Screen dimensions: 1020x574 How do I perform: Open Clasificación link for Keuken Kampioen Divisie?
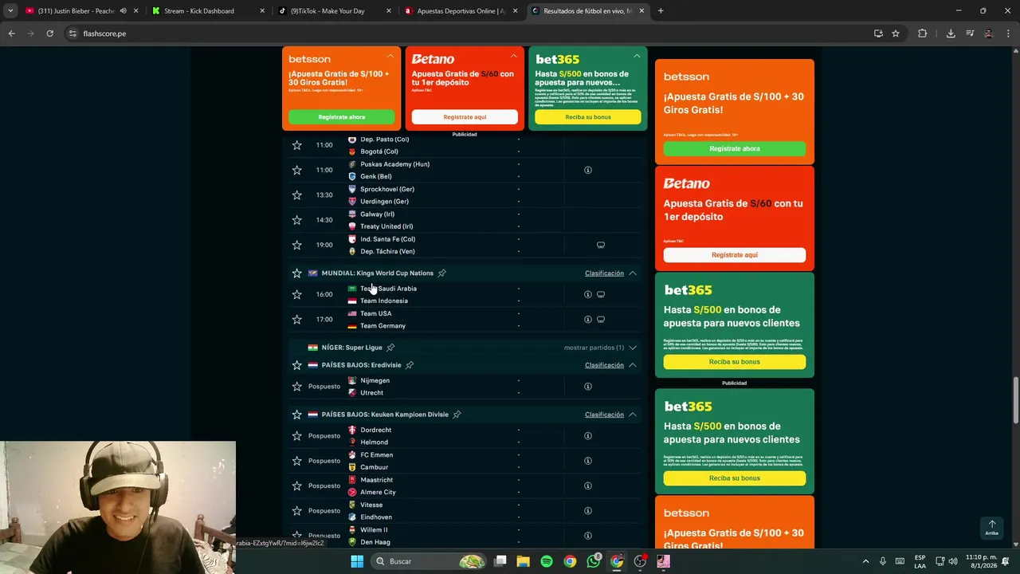pos(604,415)
